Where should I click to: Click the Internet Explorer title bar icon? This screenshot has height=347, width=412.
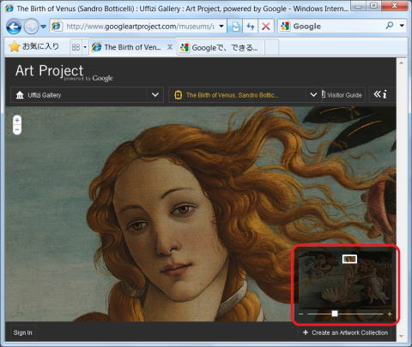point(9,8)
